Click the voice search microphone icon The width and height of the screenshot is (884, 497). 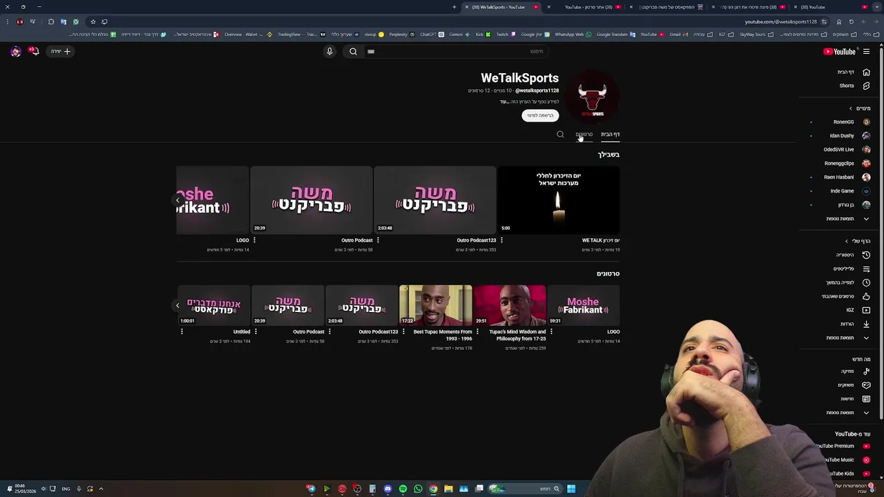(x=329, y=51)
